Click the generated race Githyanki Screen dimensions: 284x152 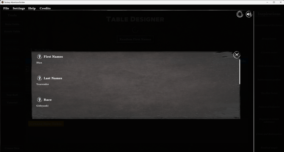(42, 106)
